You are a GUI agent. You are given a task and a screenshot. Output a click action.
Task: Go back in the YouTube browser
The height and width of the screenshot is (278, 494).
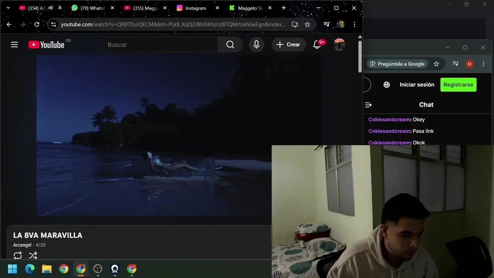[x=9, y=24]
